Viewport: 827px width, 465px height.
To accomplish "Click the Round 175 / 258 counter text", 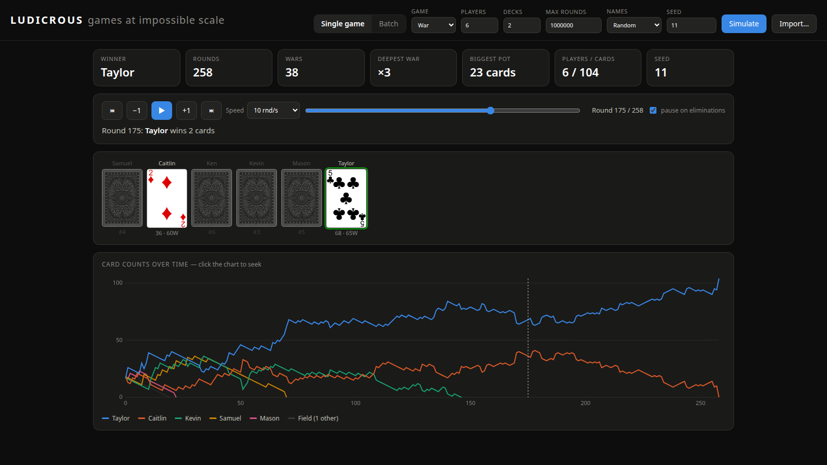I will pyautogui.click(x=618, y=111).
